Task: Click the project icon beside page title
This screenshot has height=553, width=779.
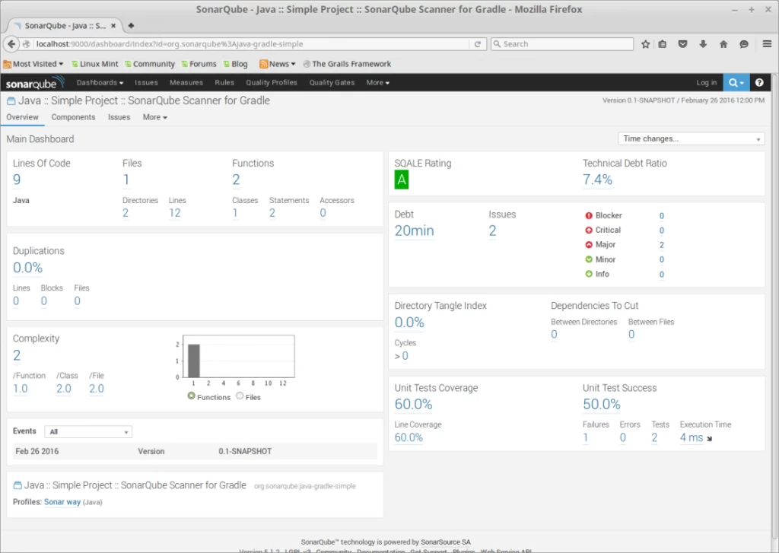Action: pos(11,101)
